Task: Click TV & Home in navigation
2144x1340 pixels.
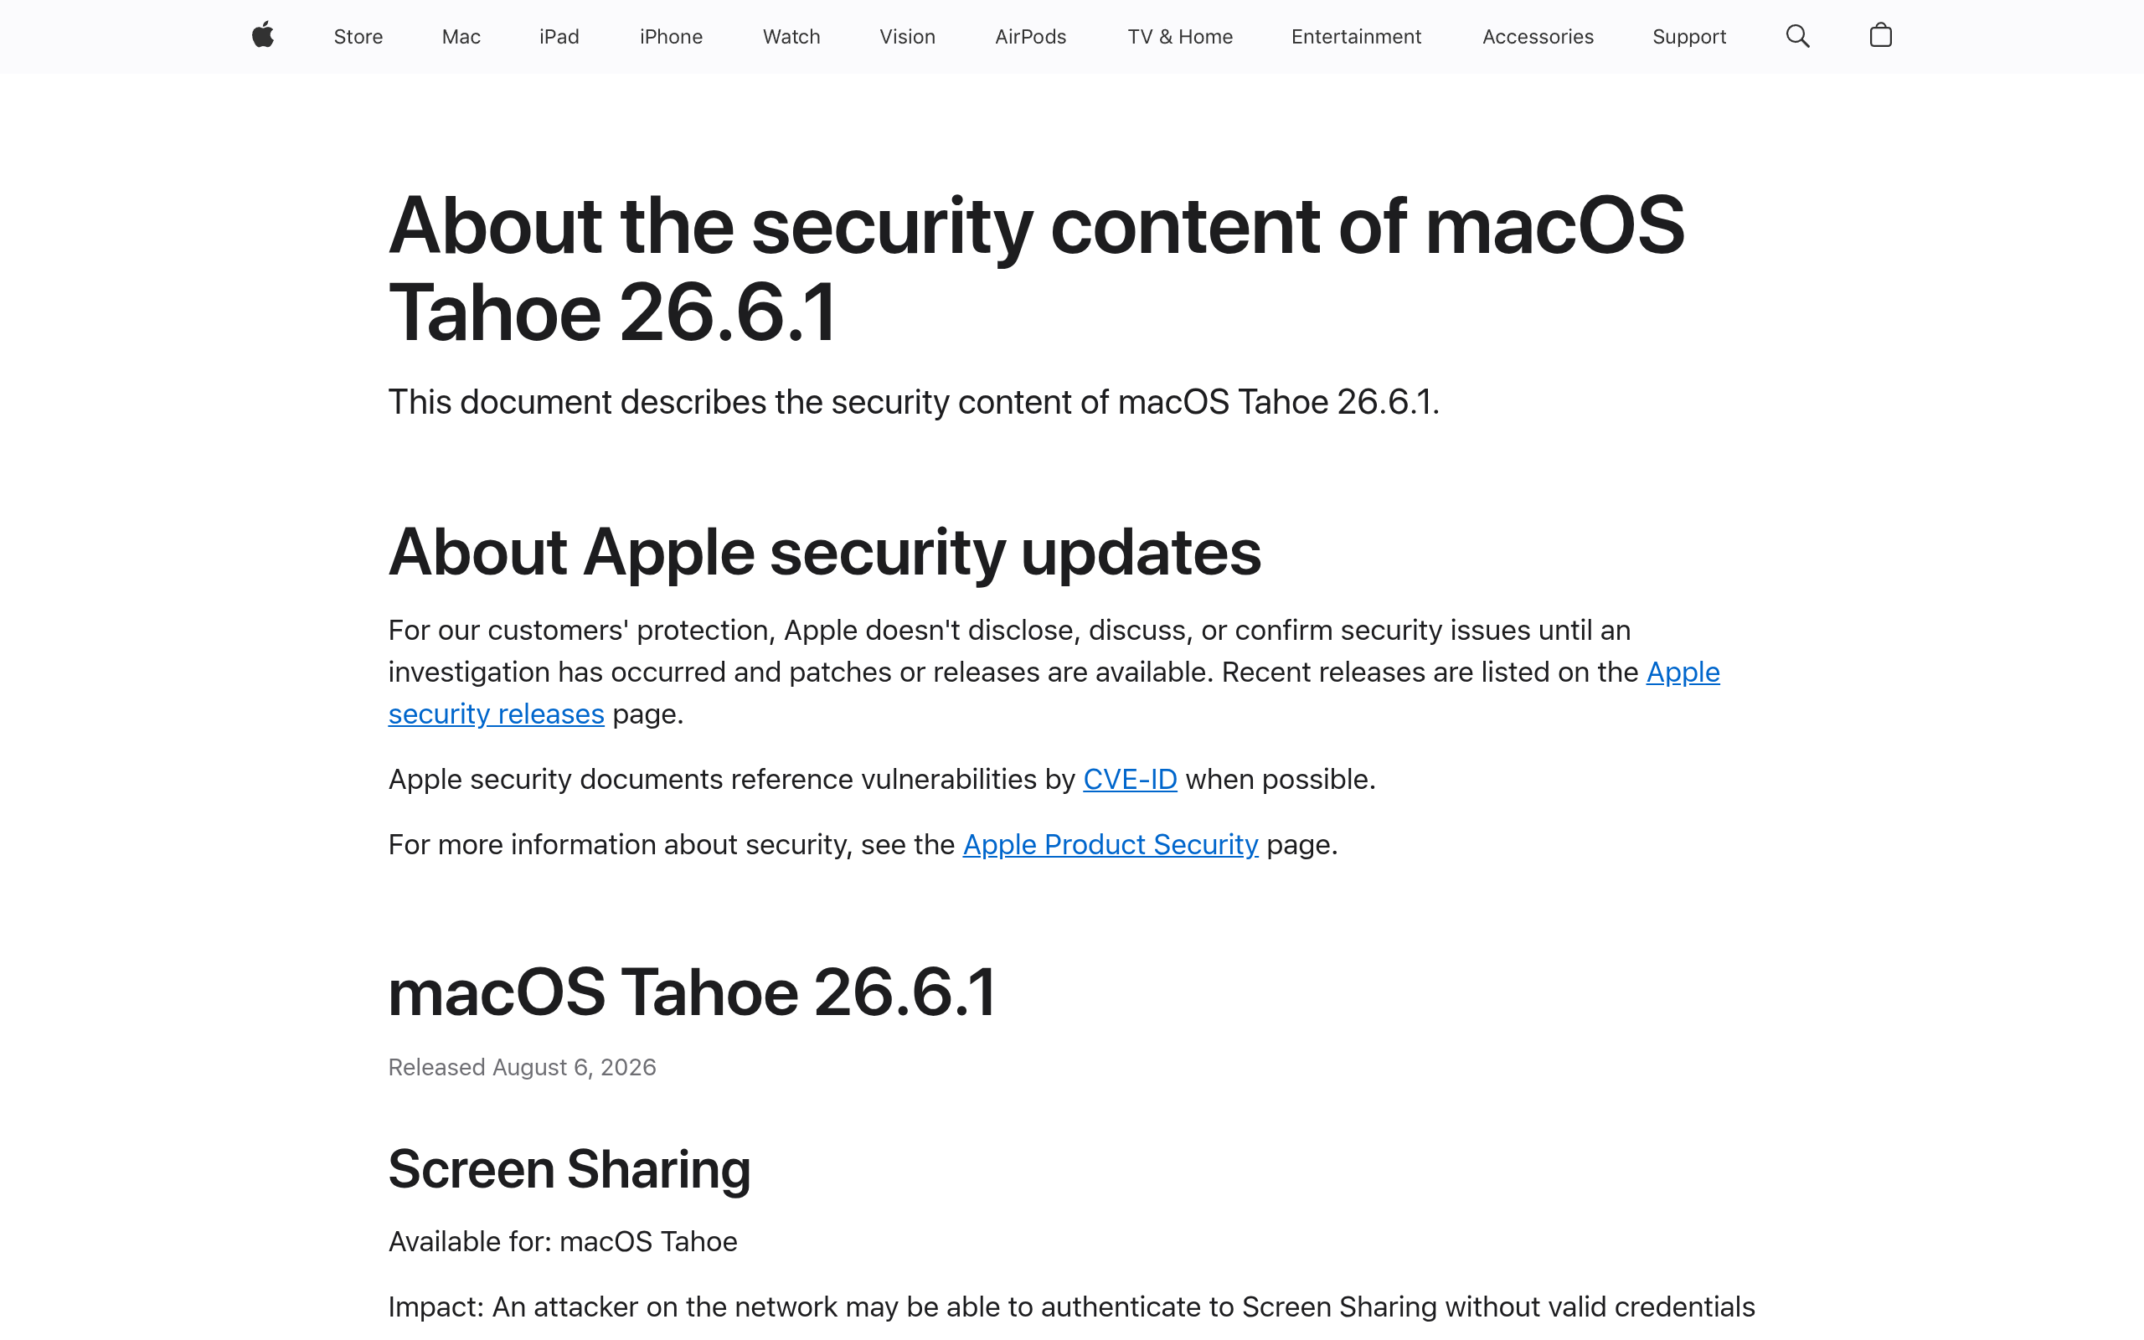Action: pos(1180,36)
